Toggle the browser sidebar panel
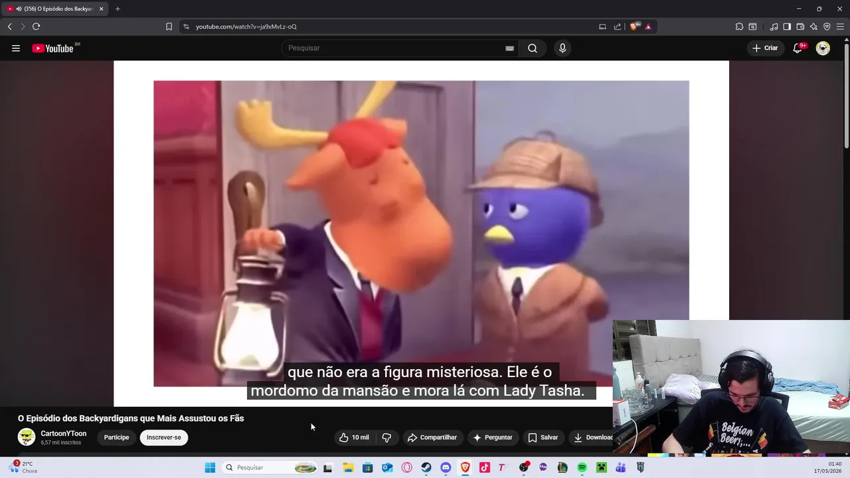The image size is (850, 478). pyautogui.click(x=787, y=27)
